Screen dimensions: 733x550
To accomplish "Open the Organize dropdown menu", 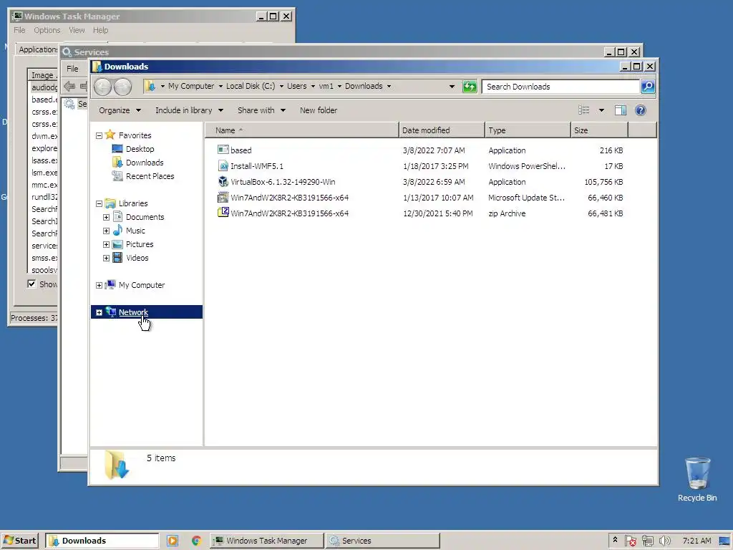I will click(x=120, y=110).
